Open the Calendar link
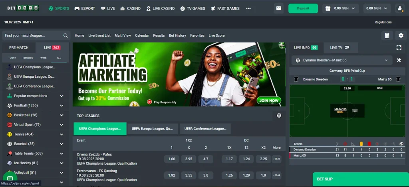 click(142, 35)
